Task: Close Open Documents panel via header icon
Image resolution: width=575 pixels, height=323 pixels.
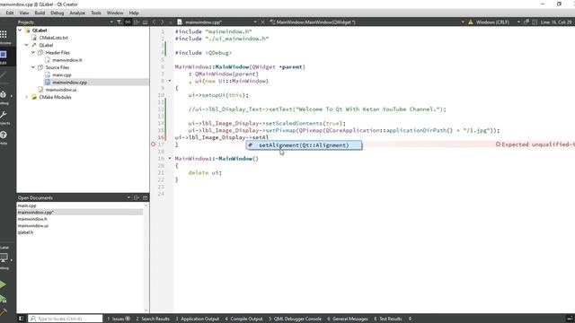Action: tap(146, 197)
